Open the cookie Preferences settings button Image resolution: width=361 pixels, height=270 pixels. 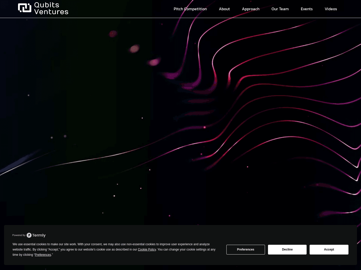coord(245,249)
